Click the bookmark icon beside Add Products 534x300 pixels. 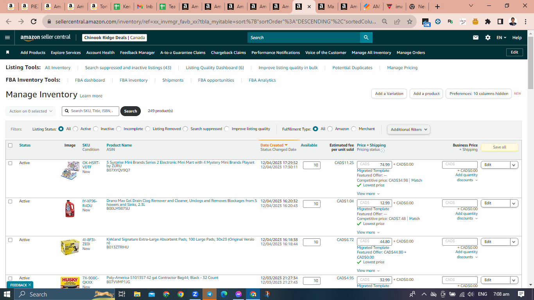pos(7,52)
